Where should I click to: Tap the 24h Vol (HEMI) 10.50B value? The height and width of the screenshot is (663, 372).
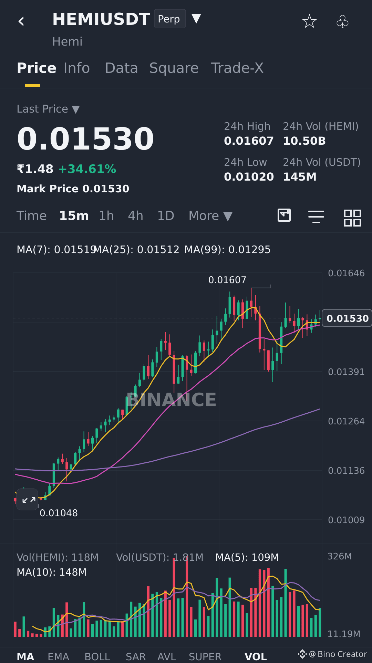click(304, 141)
